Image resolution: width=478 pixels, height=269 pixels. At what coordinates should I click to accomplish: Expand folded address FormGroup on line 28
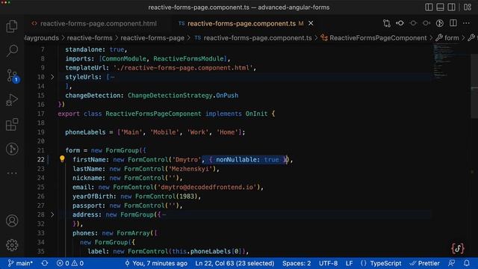(x=52, y=214)
